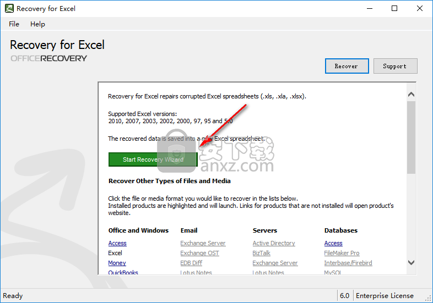Open Exchange Server link under Email
This screenshot has height=303, width=433.
pyautogui.click(x=203, y=243)
